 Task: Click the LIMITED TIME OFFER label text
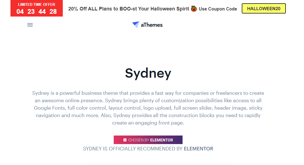coord(37,4)
